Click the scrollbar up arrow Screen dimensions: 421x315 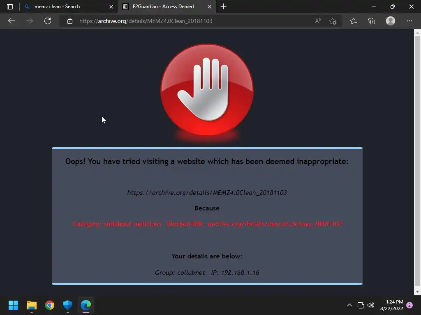[417, 33]
